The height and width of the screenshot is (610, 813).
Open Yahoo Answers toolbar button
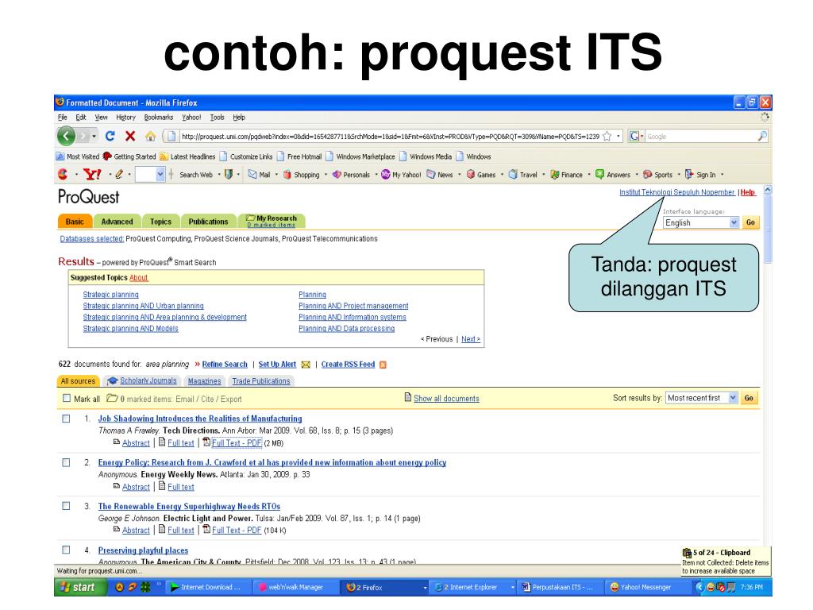click(613, 175)
